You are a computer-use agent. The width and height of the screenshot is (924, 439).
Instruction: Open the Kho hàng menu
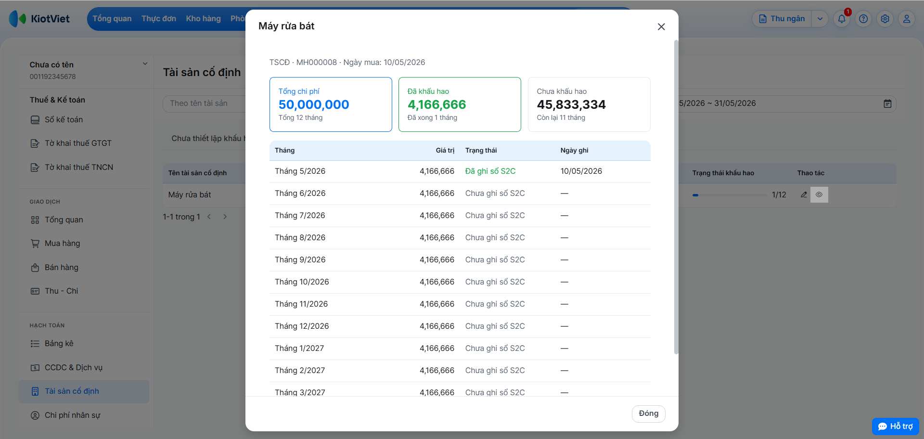coord(203,19)
